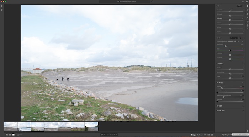Open the sort order dropdown arrow
249x137 pixels.
tap(21, 135)
